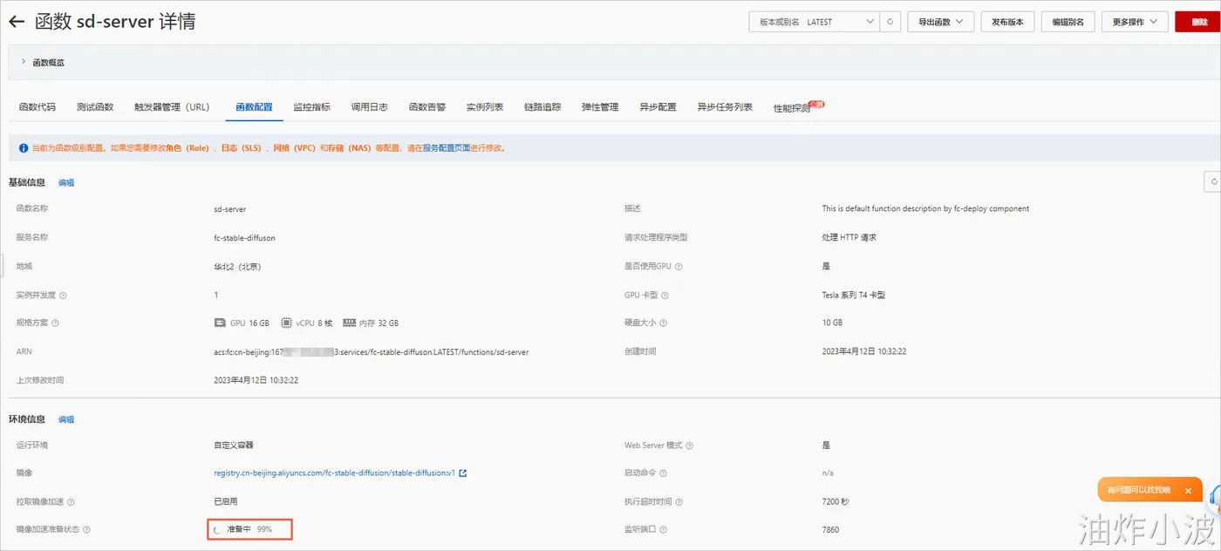The image size is (1221, 551).
Task: Open help icon next to 硬盘大小
Action: (664, 323)
